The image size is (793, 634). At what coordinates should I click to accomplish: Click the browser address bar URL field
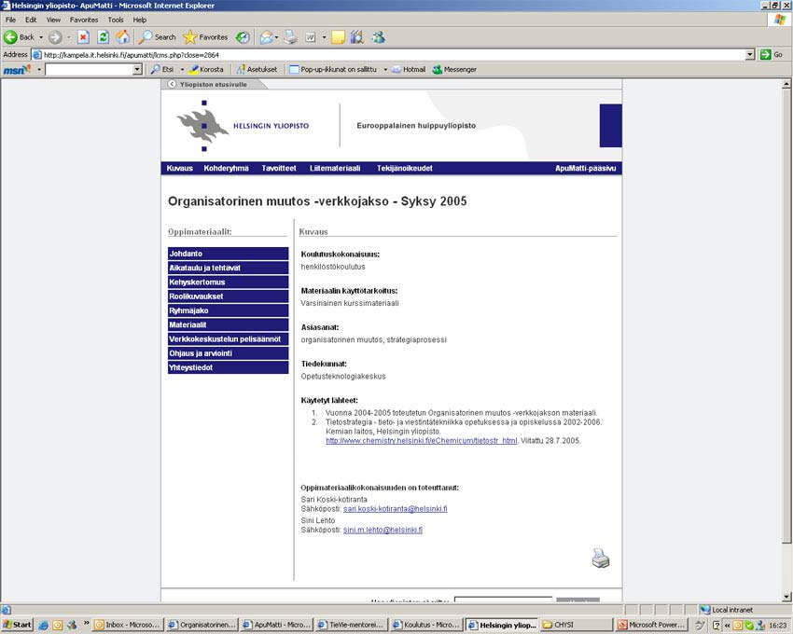388,55
